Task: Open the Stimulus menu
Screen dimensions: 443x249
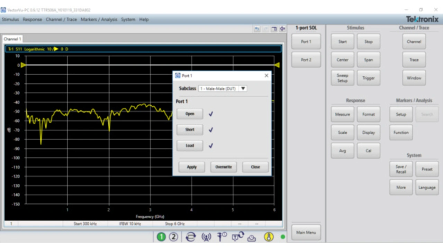Action: 10,19
